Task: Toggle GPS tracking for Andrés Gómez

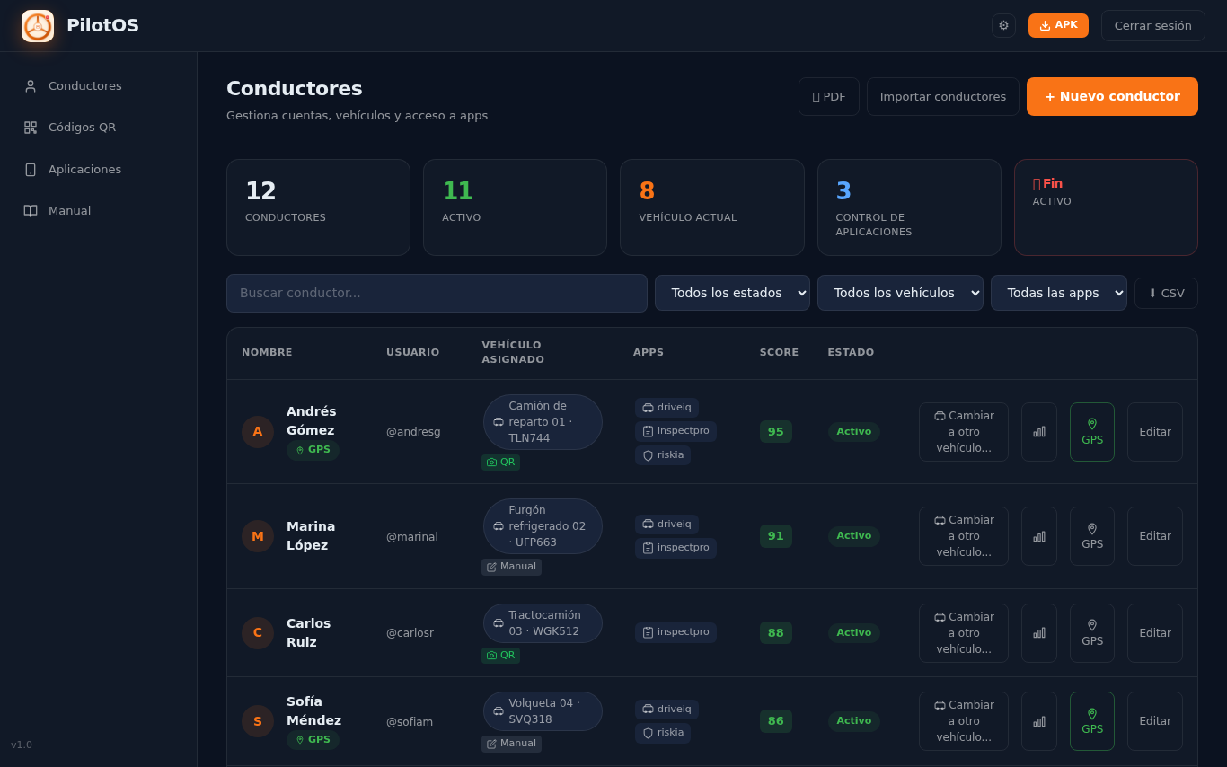Action: 1092,432
